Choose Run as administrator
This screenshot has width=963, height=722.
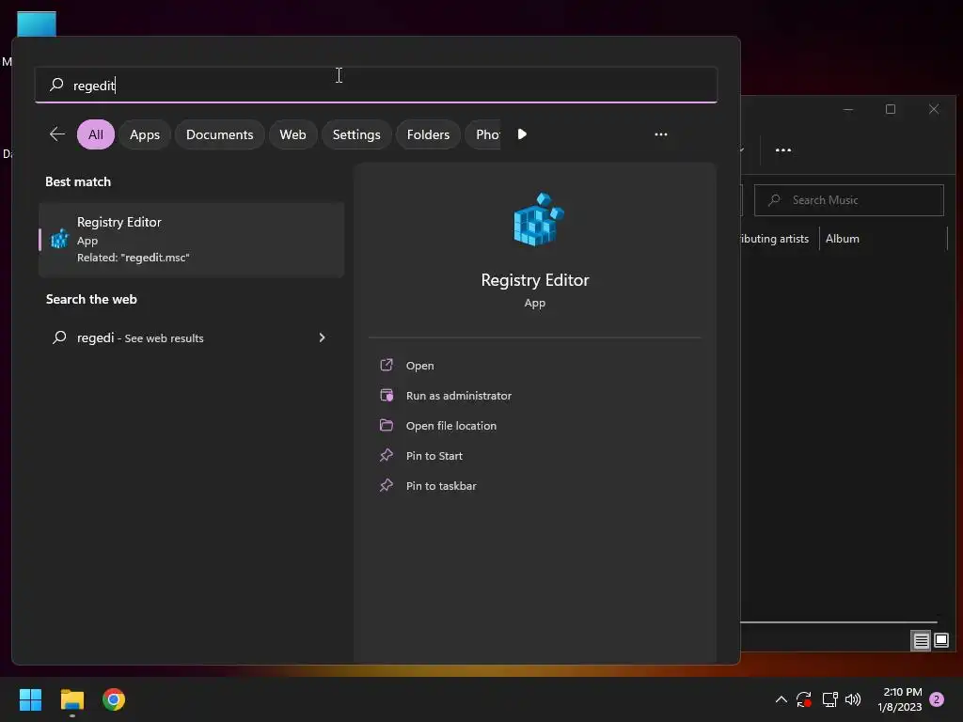pos(459,396)
